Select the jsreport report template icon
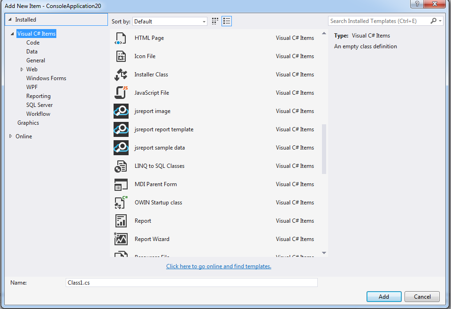The height and width of the screenshot is (309, 451). tap(121, 129)
